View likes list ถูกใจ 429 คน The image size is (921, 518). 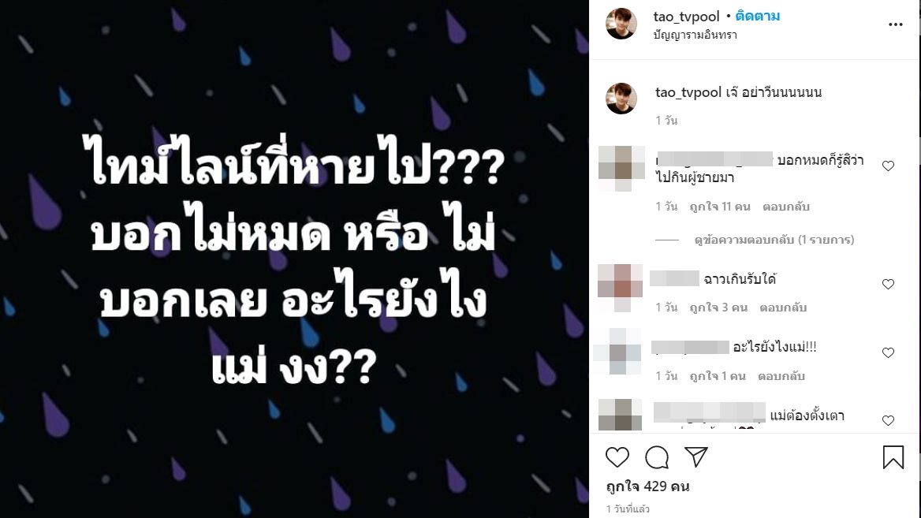(x=648, y=487)
